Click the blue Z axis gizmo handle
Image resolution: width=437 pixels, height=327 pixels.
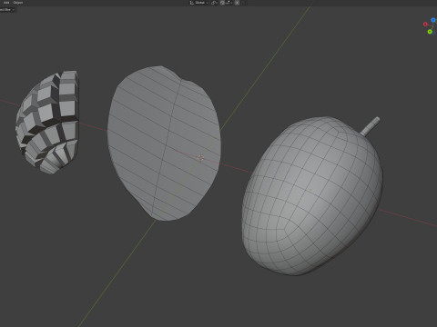click(433, 20)
